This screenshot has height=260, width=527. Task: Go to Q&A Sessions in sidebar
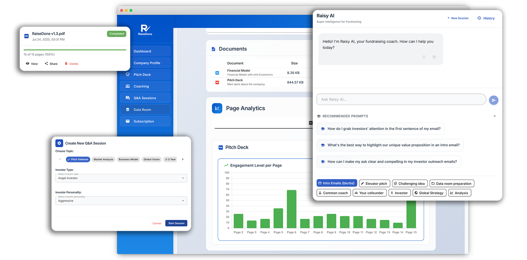click(145, 98)
